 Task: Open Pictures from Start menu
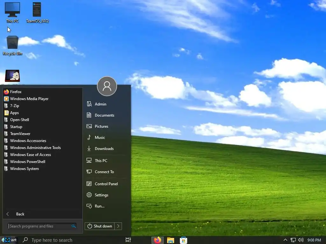[106, 126]
